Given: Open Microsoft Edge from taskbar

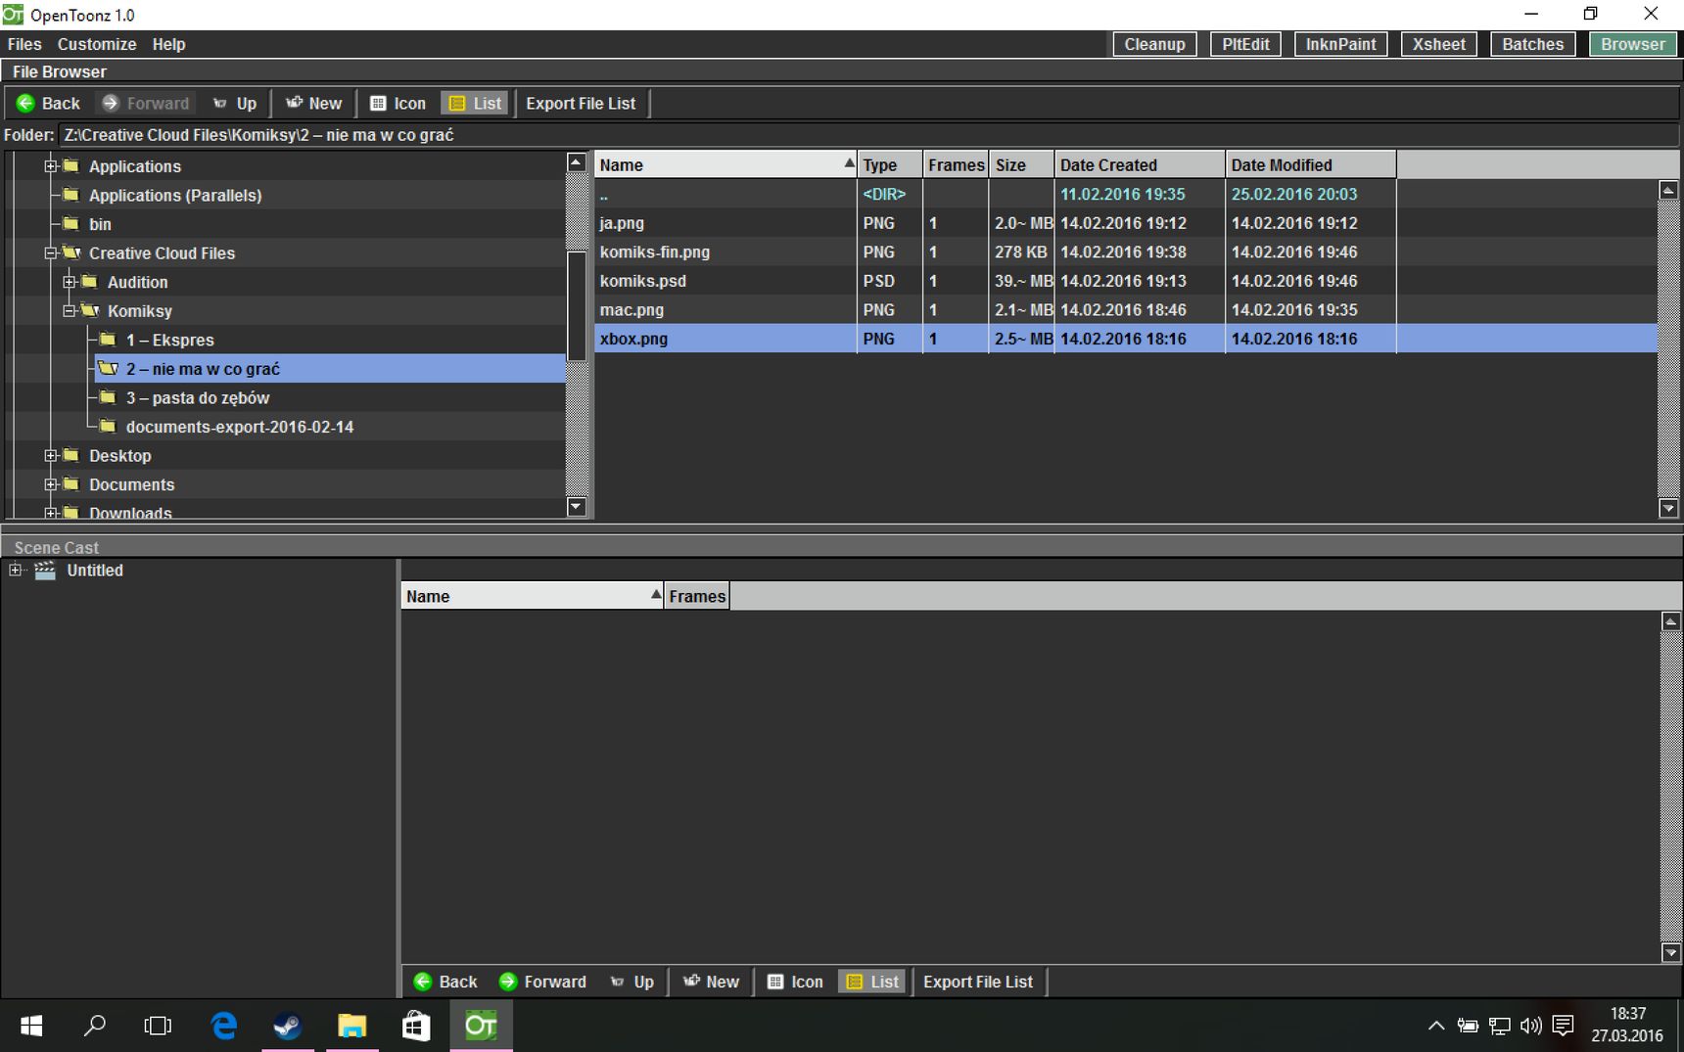Looking at the screenshot, I should pos(224,1026).
